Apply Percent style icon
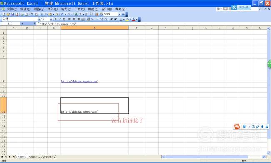This screenshot has width=271, height=163. click(92, 19)
